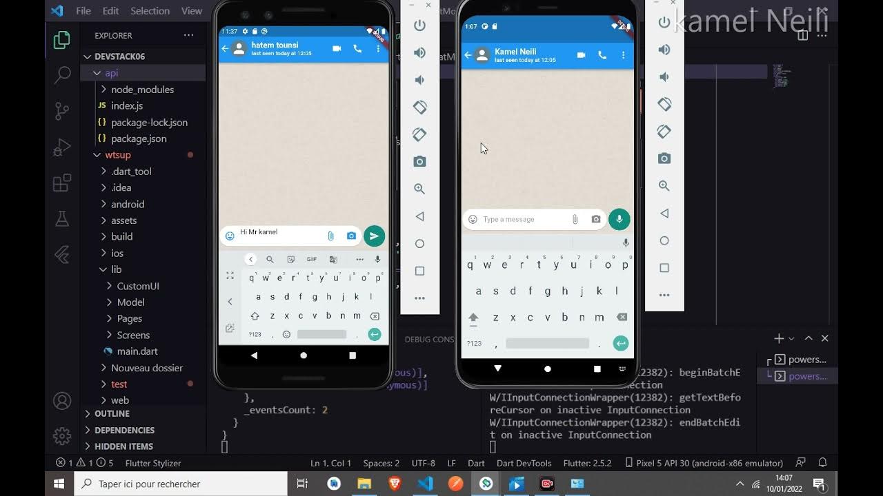Open the Edit menu

click(110, 10)
